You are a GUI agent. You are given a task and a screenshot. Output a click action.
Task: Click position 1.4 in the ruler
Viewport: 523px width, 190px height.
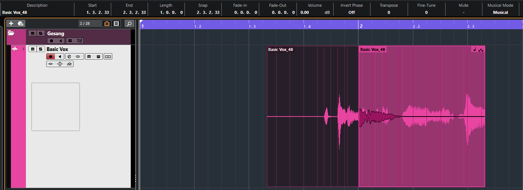[307, 27]
